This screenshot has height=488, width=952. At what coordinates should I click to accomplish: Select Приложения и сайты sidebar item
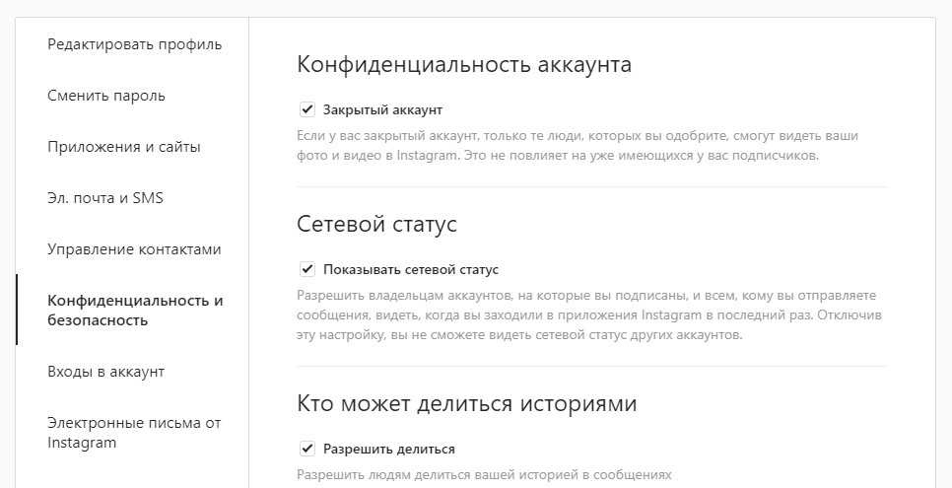click(x=124, y=147)
